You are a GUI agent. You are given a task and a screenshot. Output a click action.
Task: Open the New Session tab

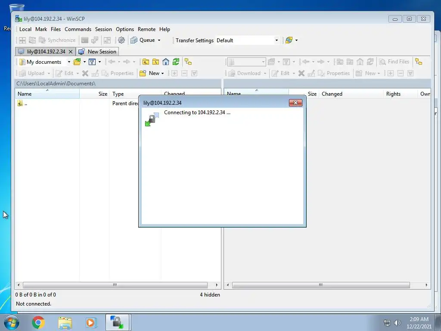(x=98, y=52)
